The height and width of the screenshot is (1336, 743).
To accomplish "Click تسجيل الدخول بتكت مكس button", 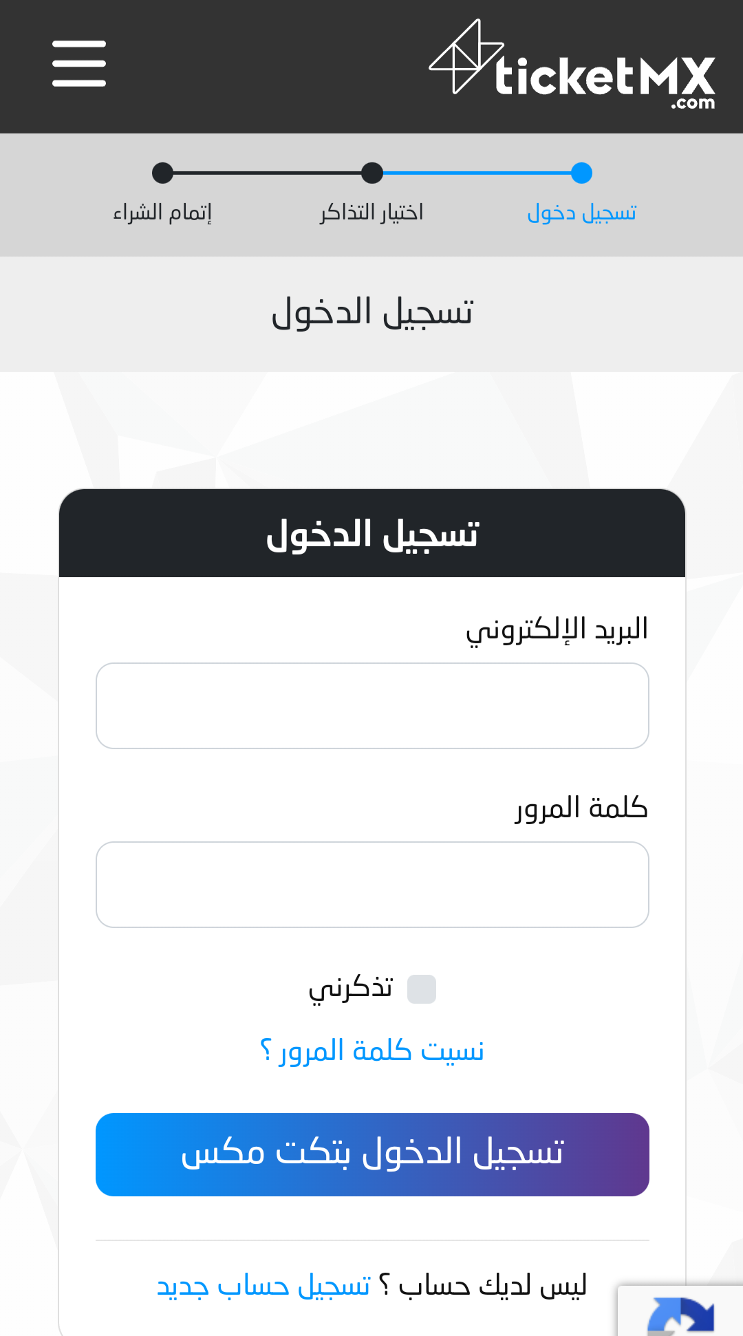I will pos(372,1154).
